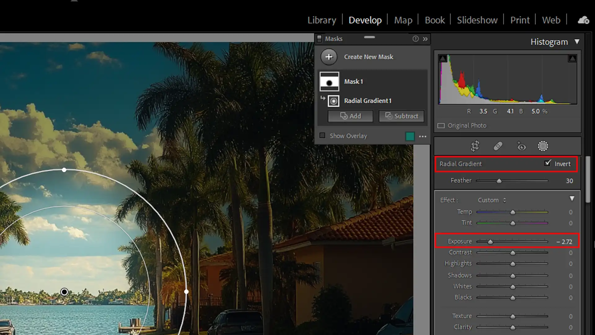This screenshot has height=335, width=595.
Task: Click the Radial Gradient 1 component icon
Action: tap(333, 101)
